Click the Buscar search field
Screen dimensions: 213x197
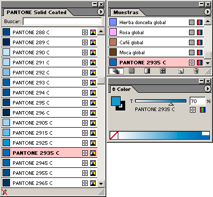[62, 22]
